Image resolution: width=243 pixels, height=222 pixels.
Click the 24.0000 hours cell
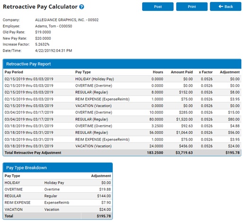tap(156, 146)
